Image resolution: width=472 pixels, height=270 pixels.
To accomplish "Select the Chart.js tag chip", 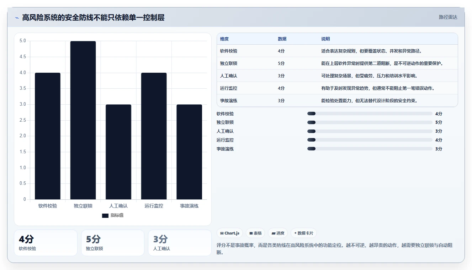I will 230,233.
